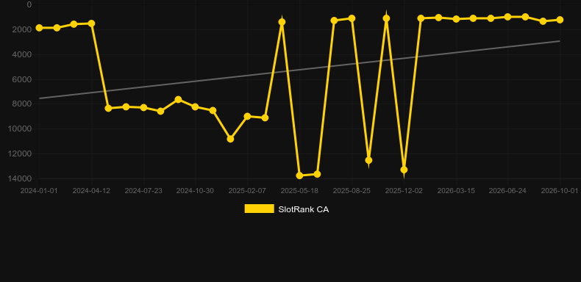The width and height of the screenshot is (581, 282).
Task: Click x-axis label 2025-08-25
Action: point(352,191)
